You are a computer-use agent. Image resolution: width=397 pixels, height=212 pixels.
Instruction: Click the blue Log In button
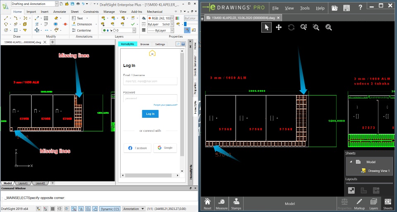(x=150, y=114)
